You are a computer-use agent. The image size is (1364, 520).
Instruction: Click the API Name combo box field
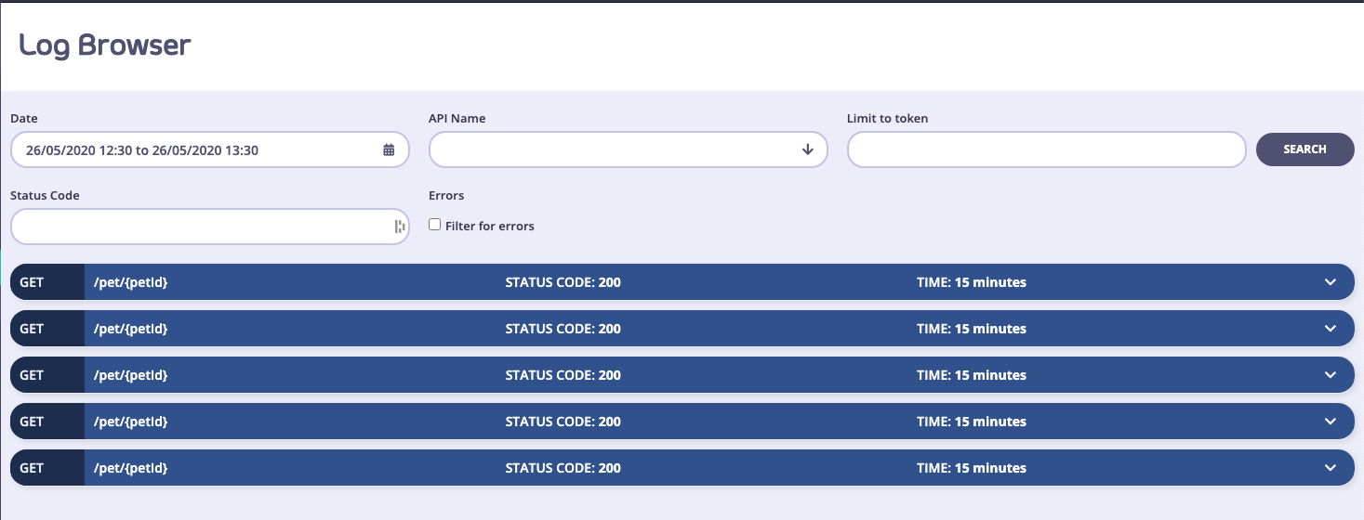point(614,149)
